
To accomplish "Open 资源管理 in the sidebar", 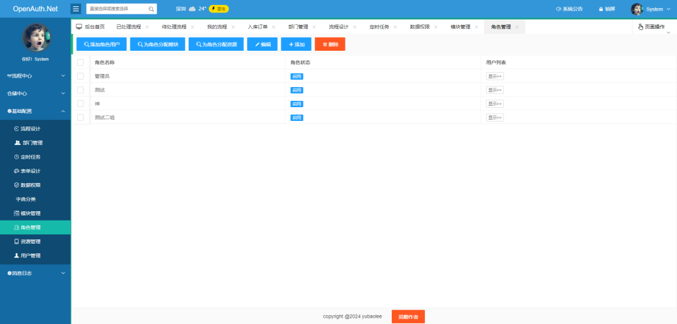I will pyautogui.click(x=31, y=241).
